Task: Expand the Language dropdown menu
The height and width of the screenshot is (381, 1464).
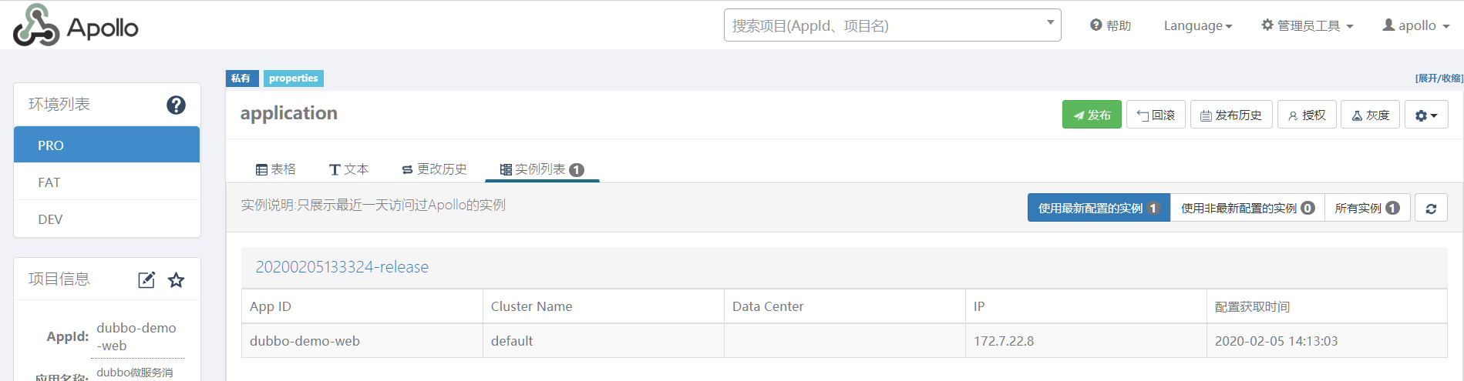Action: click(x=1198, y=25)
